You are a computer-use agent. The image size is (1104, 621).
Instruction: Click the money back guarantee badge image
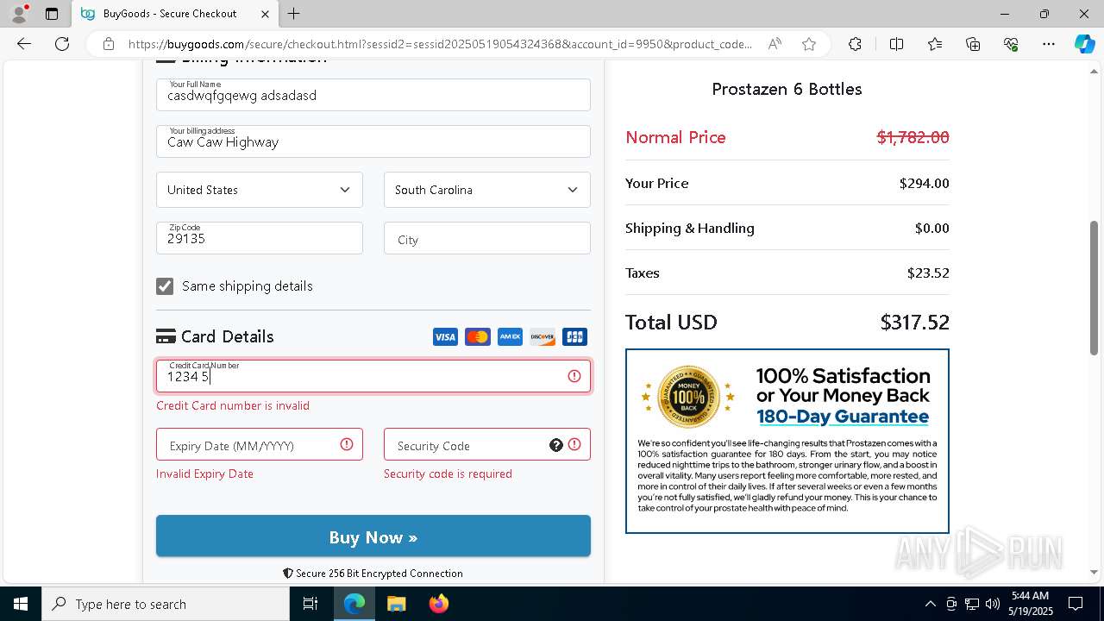tap(688, 398)
